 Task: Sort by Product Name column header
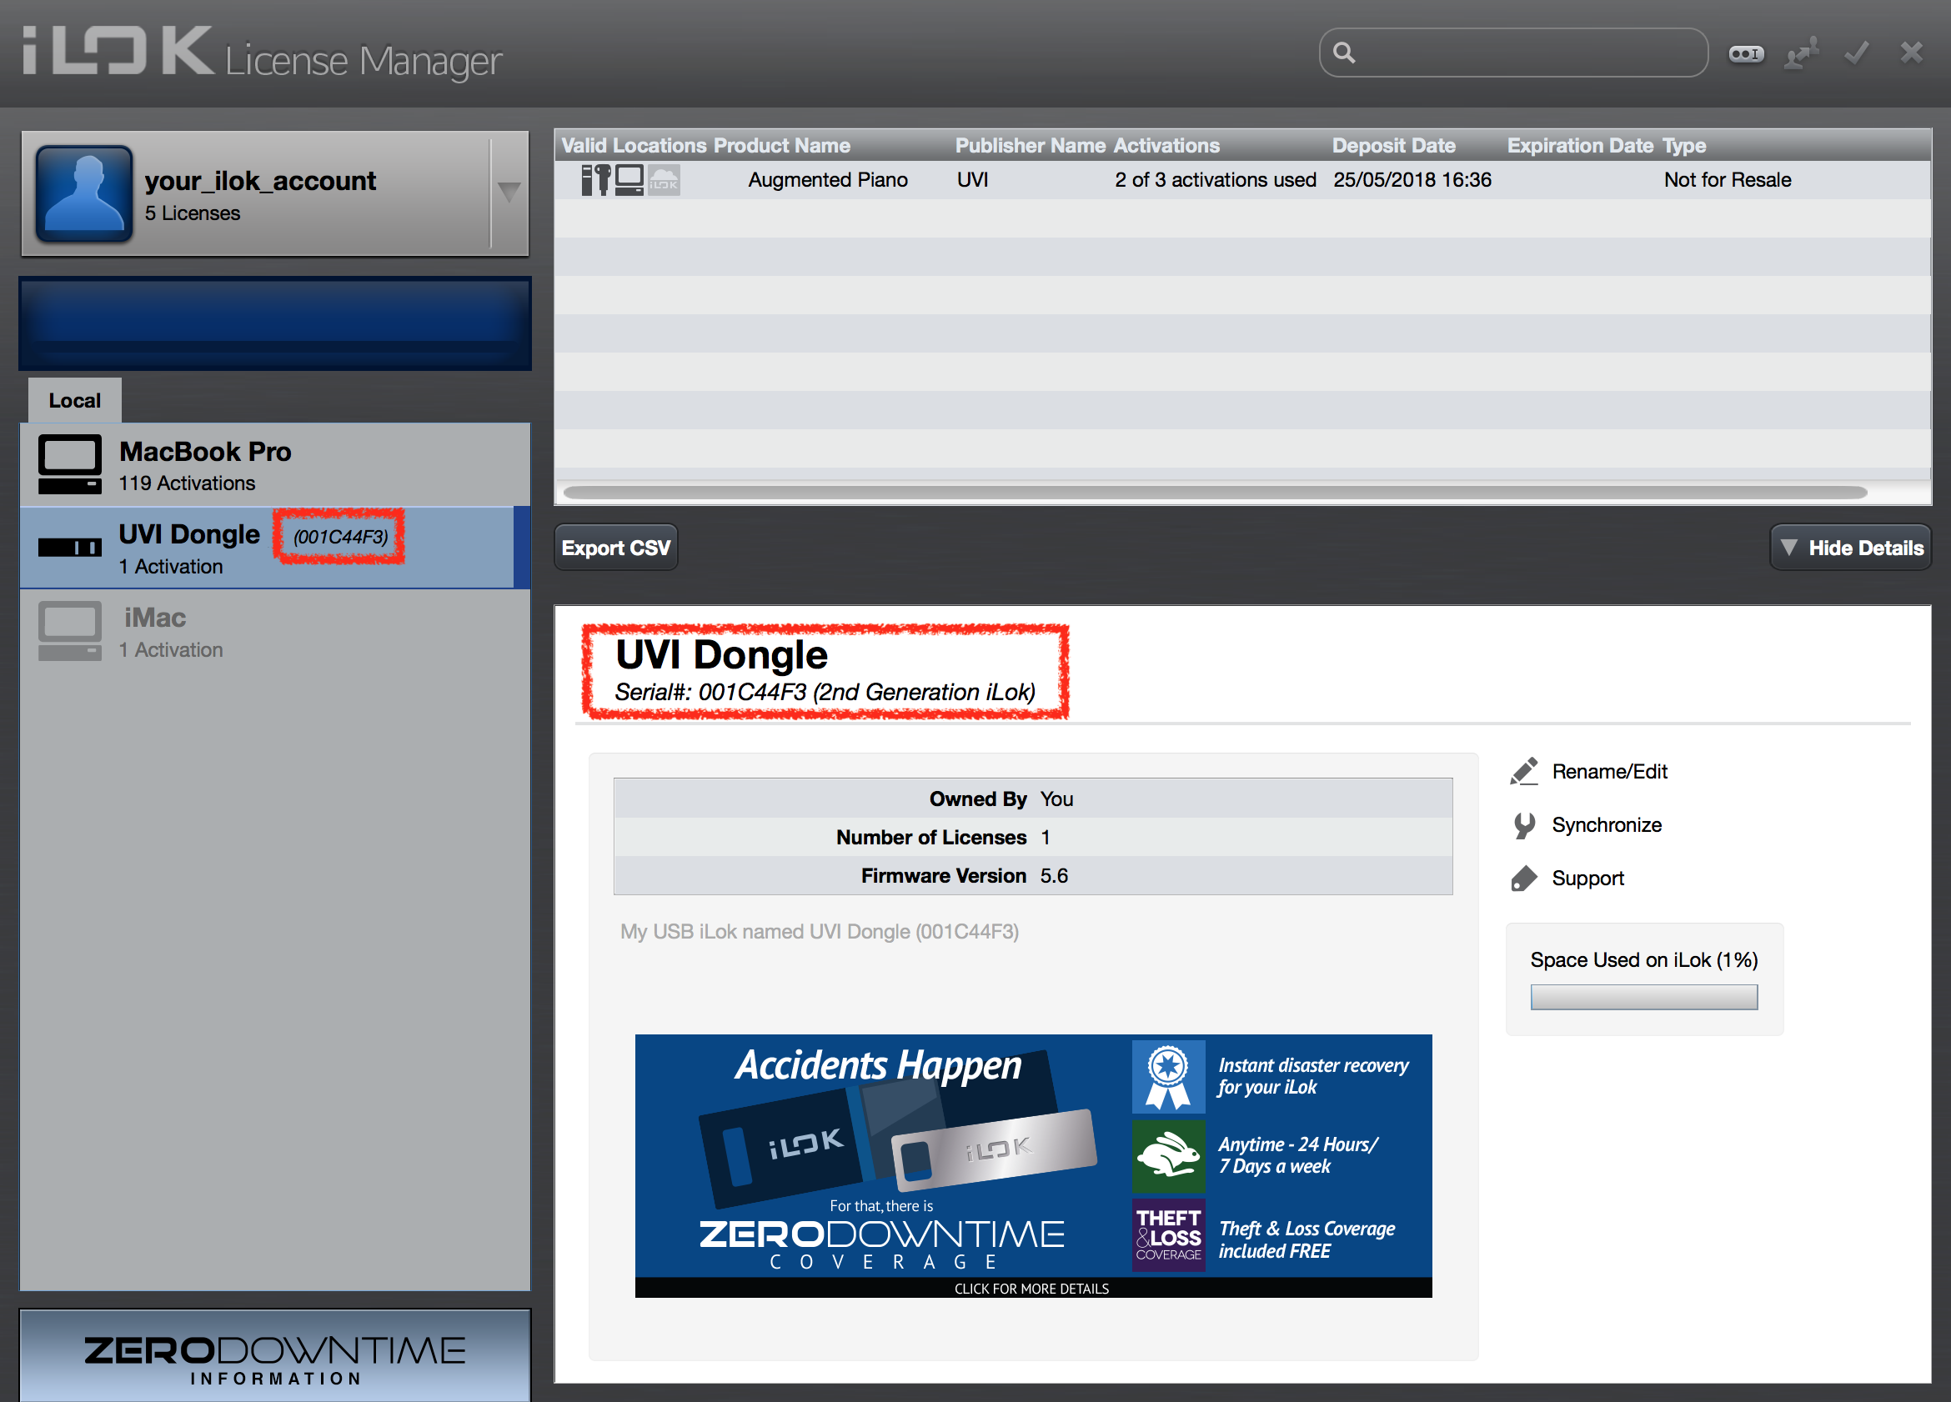pyautogui.click(x=782, y=145)
